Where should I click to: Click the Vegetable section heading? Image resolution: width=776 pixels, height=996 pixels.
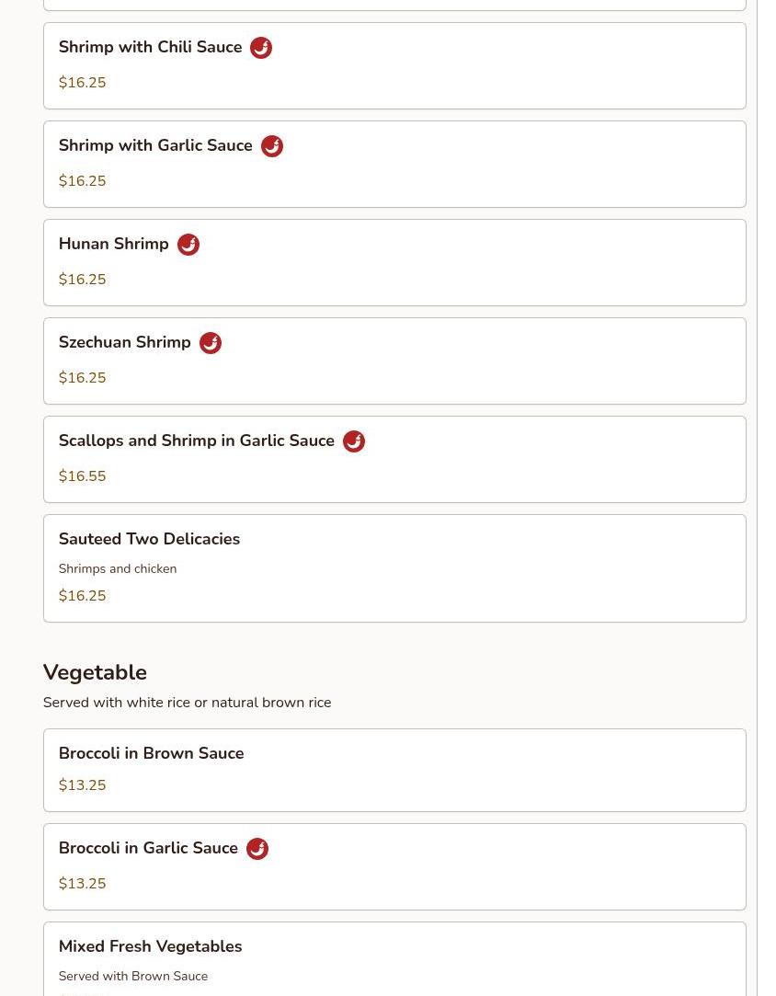pos(96,672)
